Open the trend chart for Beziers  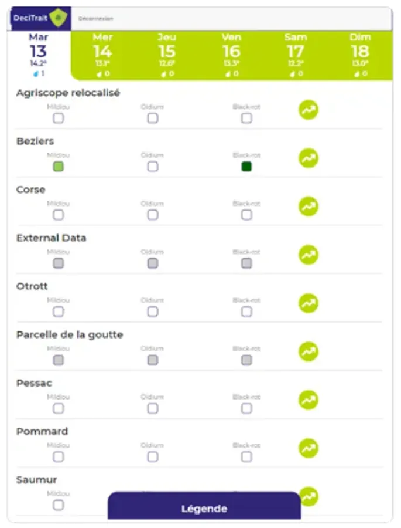click(309, 158)
